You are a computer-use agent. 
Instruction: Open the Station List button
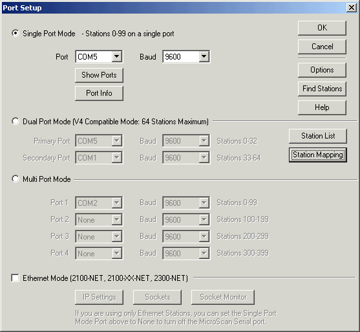coord(318,136)
